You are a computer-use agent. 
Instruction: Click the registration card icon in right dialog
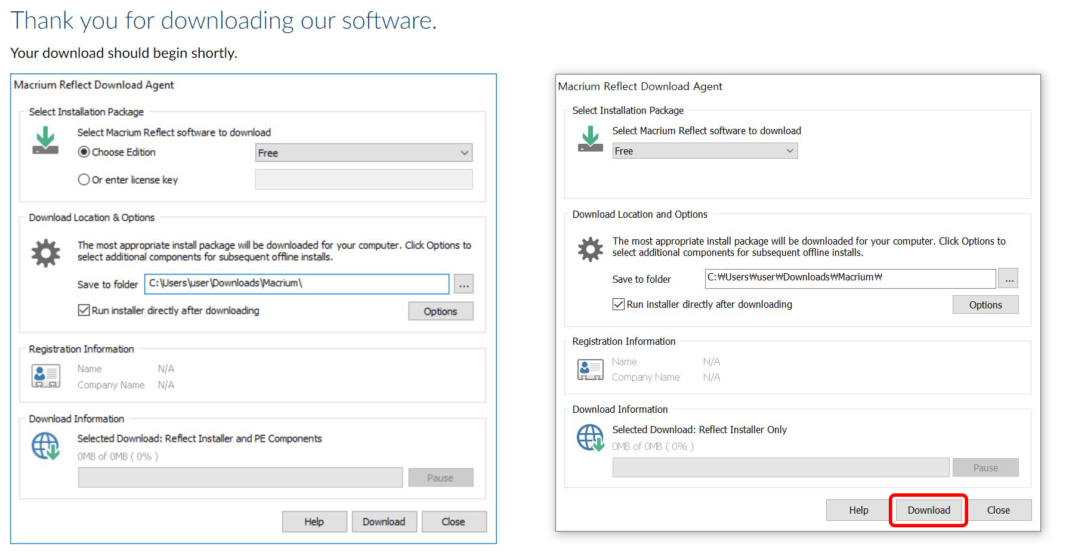click(x=591, y=369)
